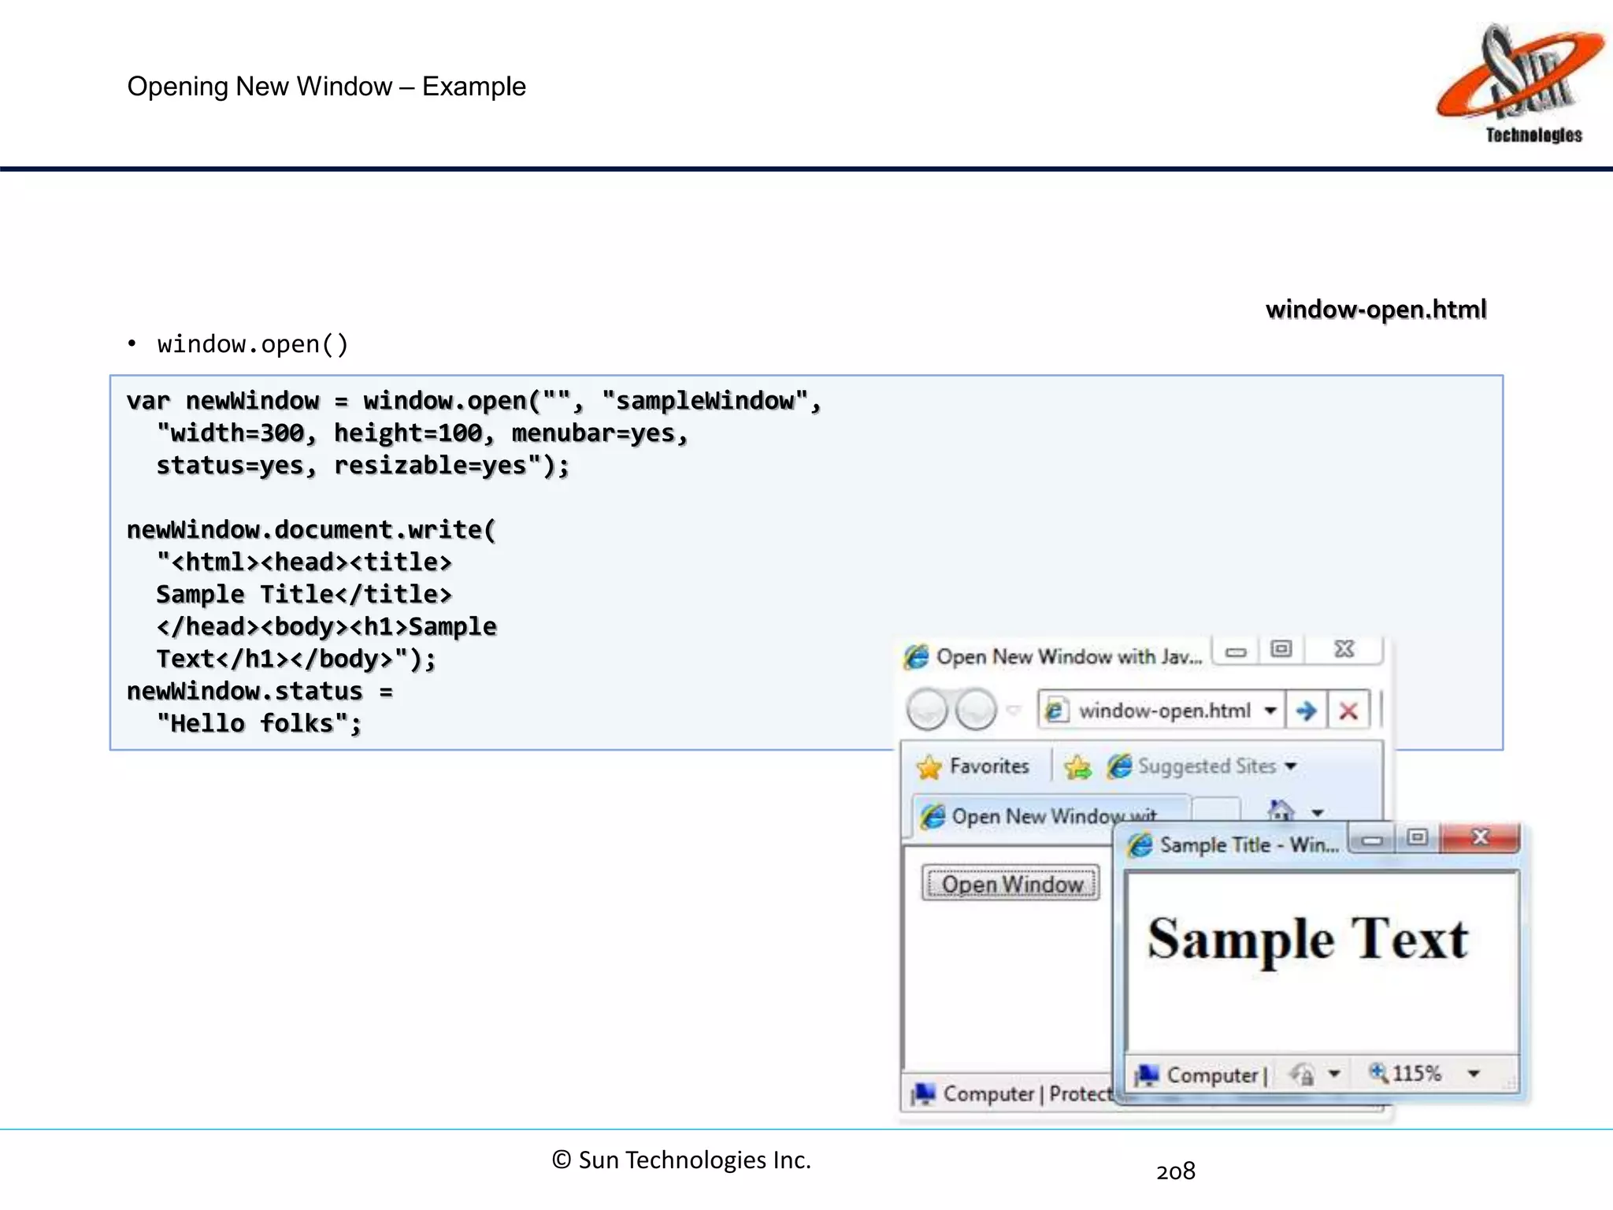Click the blue Go arrow button
The width and height of the screenshot is (1613, 1210).
[1307, 711]
